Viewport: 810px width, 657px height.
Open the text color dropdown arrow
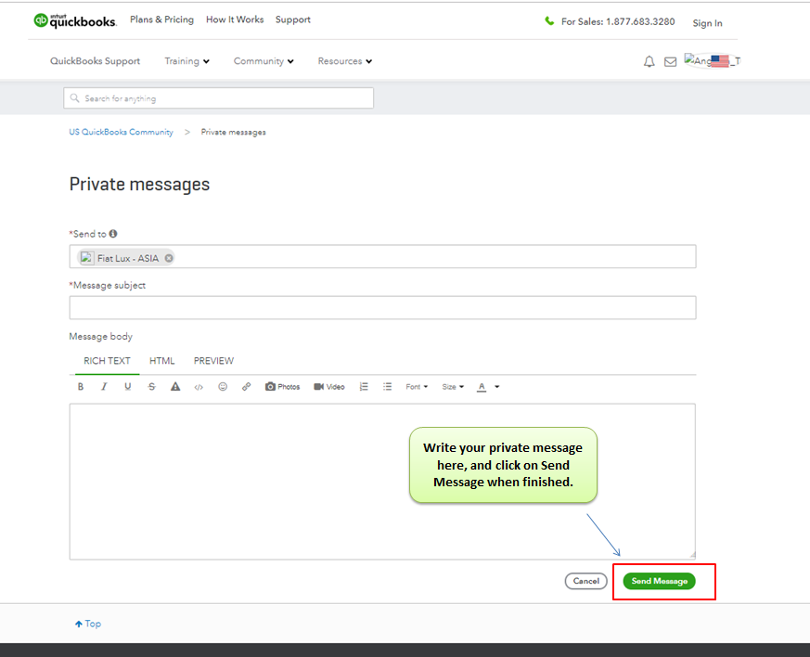point(497,387)
